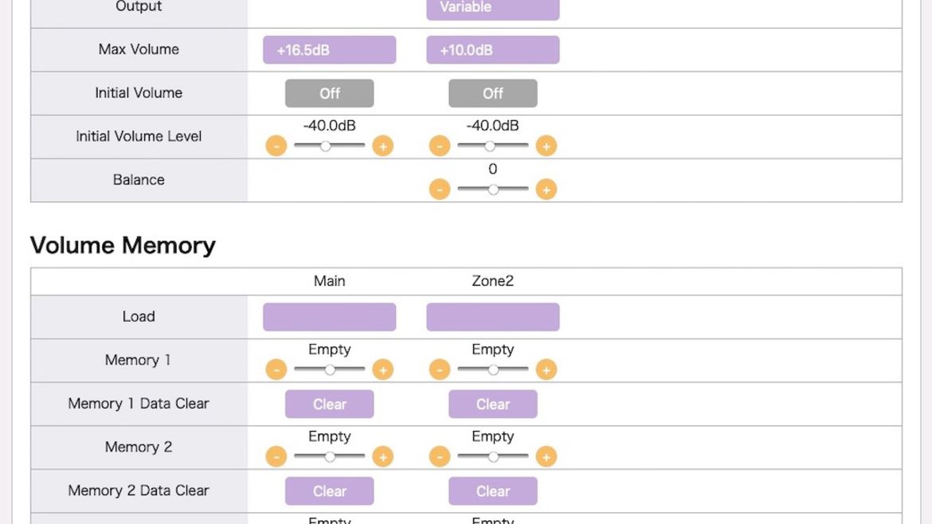Increase Zone2 Initial Volume Level with plus
Screen dimensions: 932x524
546,147
